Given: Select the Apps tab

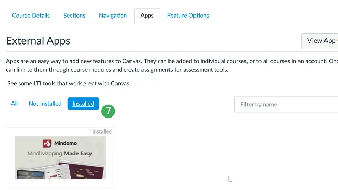Looking at the screenshot, I should pyautogui.click(x=147, y=16).
